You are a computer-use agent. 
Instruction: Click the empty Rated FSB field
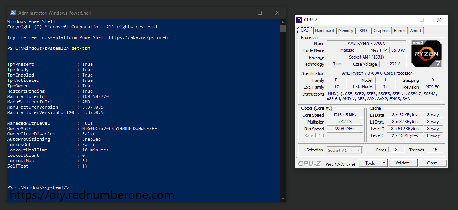345,135
